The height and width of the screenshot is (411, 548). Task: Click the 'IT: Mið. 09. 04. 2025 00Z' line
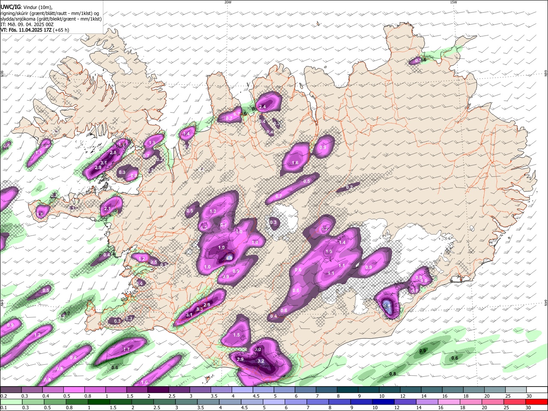27,24
